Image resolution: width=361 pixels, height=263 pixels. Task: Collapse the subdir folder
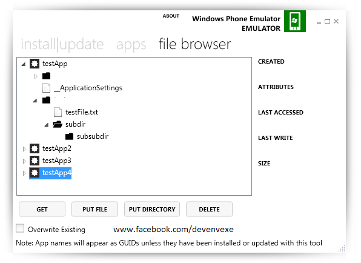pos(47,125)
